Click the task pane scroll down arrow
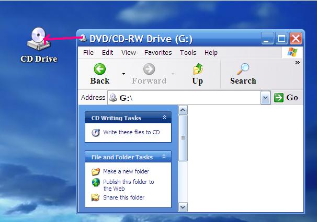317x222 pixels. point(183,207)
